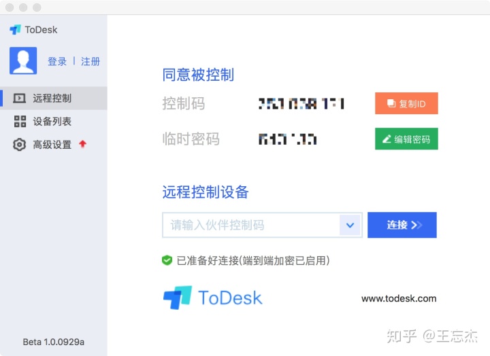Viewport: 490px width, 356px height.
Task: Click the 复制ID button
Action: (406, 103)
